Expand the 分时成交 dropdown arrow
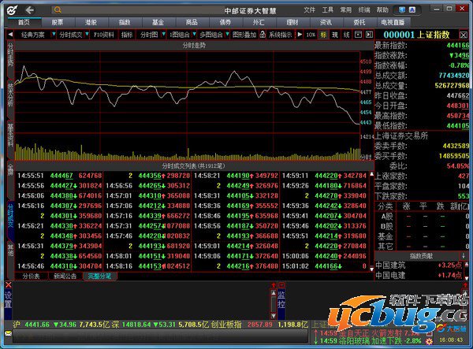 click(87, 35)
